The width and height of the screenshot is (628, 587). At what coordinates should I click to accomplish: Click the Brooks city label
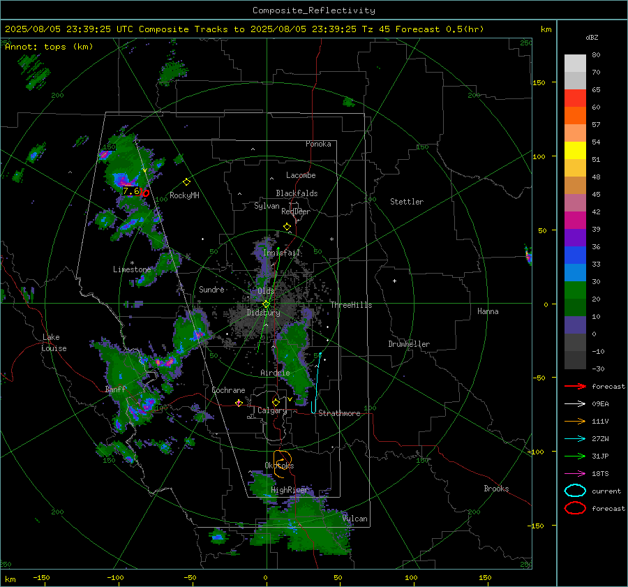pos(496,489)
